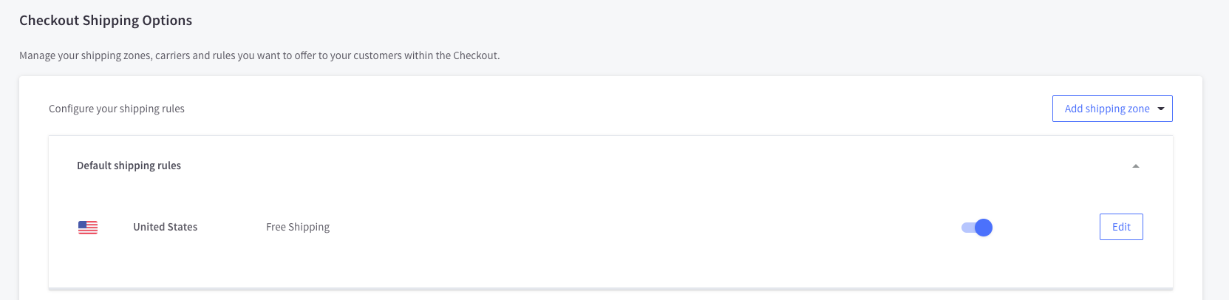Click the caret icon on Add shipping zone
This screenshot has width=1229, height=300.
pos(1161,109)
